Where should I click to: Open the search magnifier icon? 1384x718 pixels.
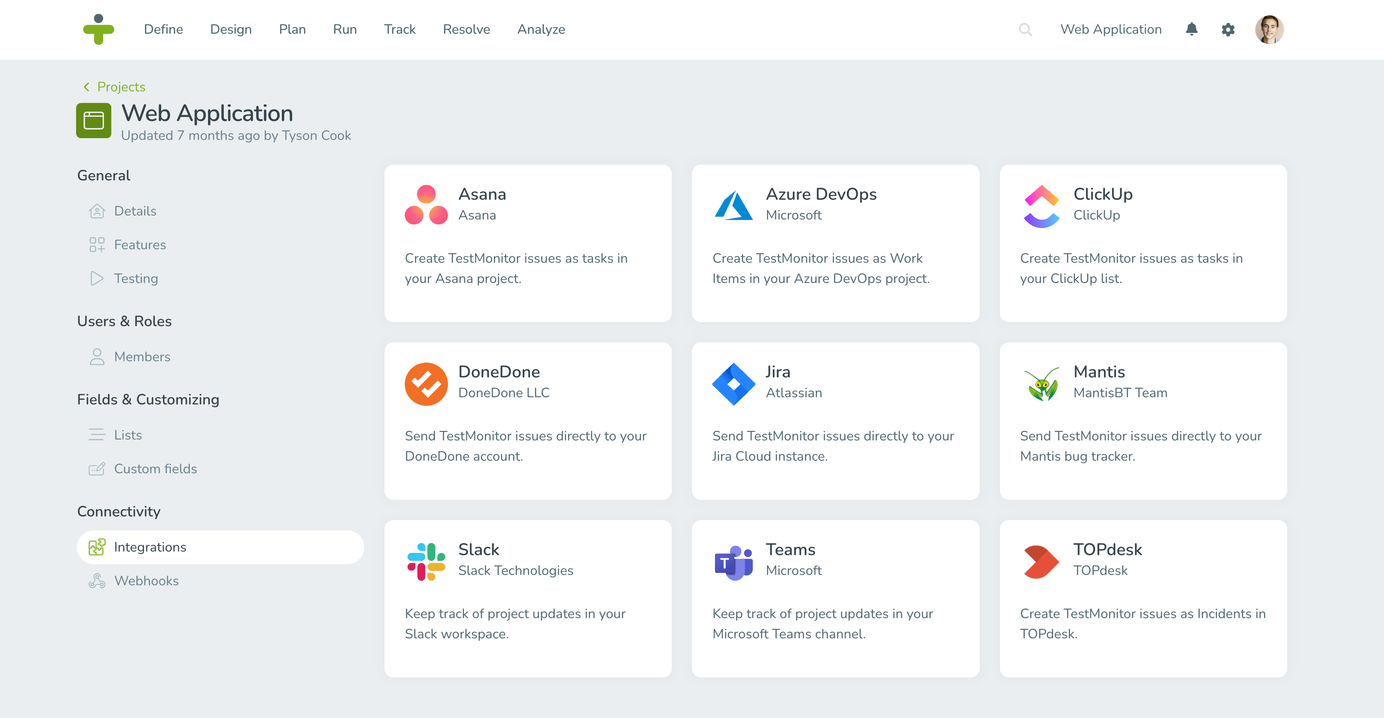point(1025,30)
